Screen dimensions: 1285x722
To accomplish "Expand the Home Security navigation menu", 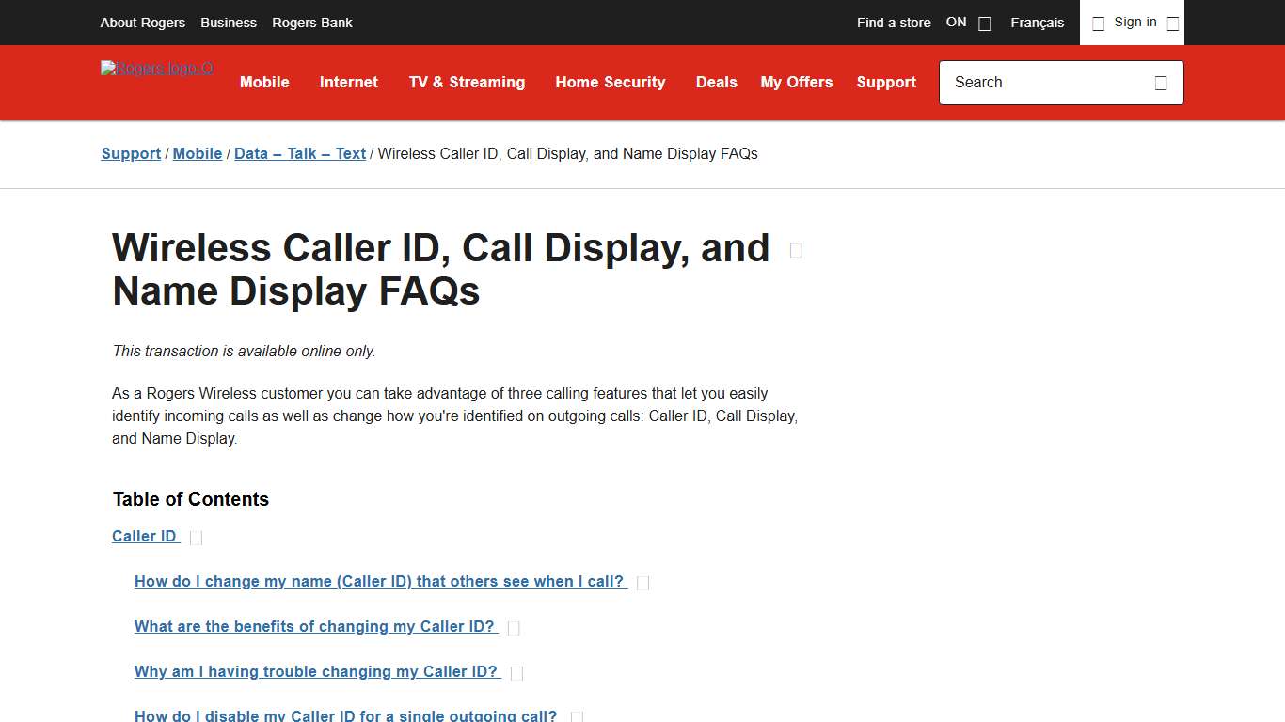I will 610,83.
